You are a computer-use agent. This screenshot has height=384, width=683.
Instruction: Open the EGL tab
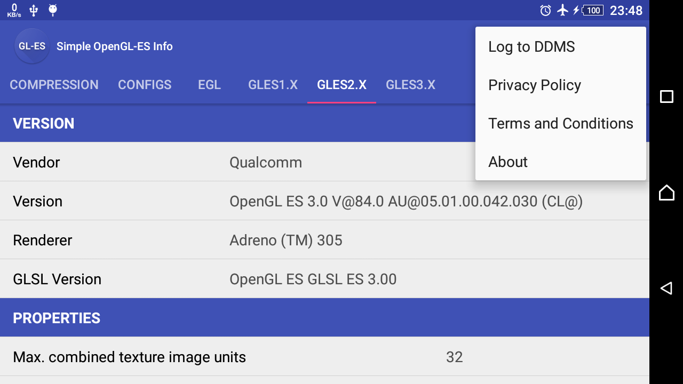[209, 85]
